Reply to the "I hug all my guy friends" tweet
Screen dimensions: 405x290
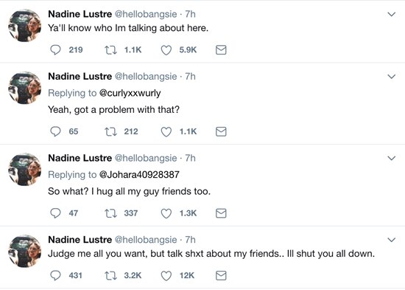click(55, 213)
